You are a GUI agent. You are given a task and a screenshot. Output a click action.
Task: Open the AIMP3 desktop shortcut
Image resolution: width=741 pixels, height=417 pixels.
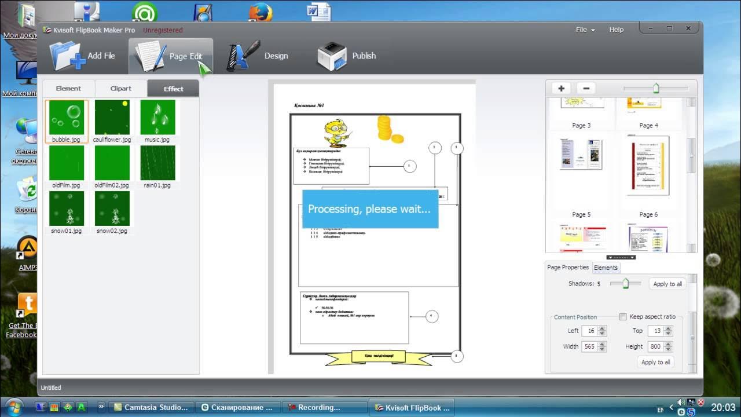(27, 254)
